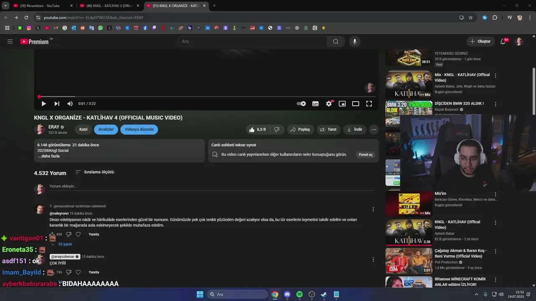Close the KNGL - KATLİHAV 3 tab
The height and width of the screenshot is (301, 536).
pyautogui.click(x=138, y=6)
